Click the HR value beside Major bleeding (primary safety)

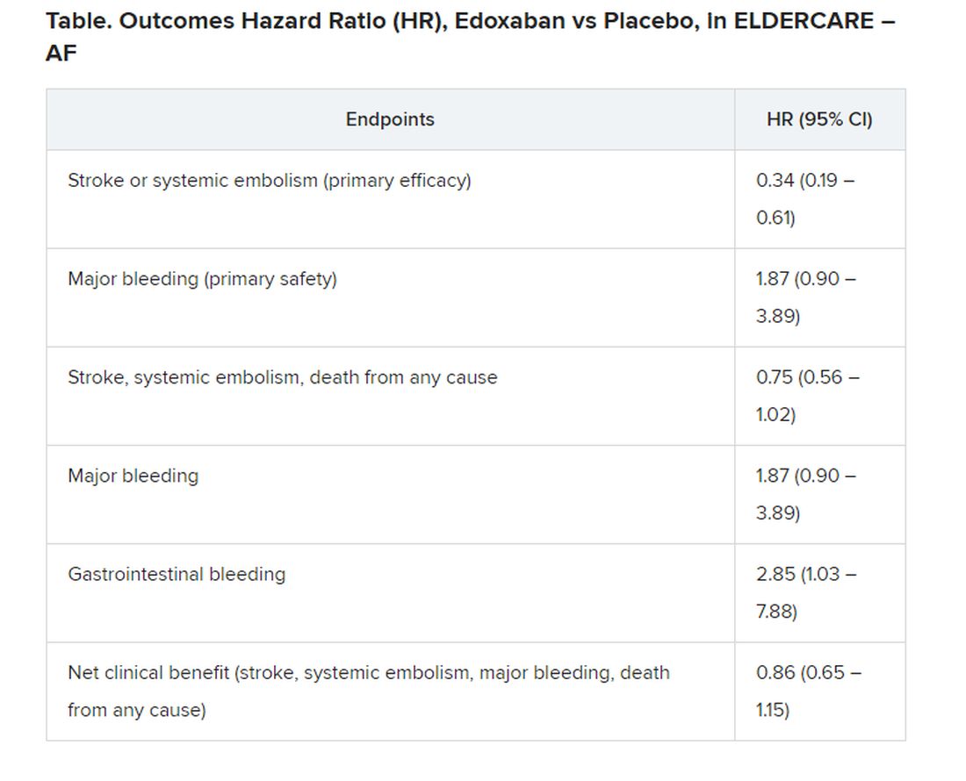pos(806,297)
